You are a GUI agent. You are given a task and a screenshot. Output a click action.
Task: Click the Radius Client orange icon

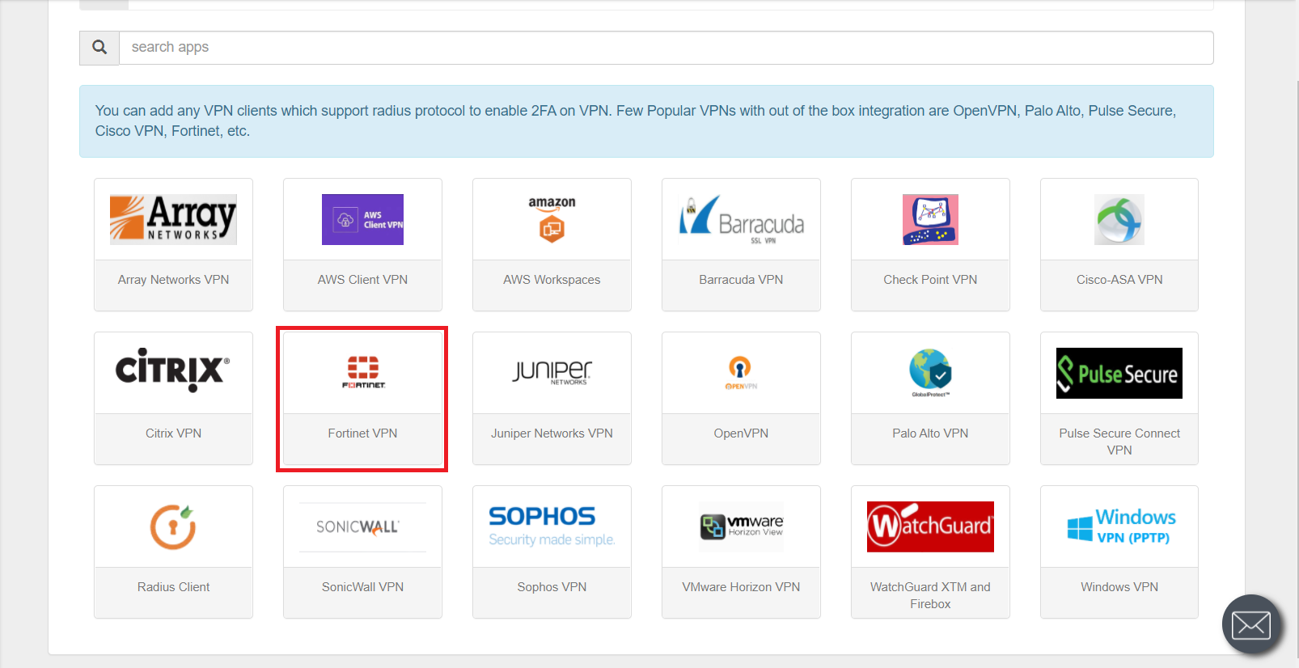173,526
